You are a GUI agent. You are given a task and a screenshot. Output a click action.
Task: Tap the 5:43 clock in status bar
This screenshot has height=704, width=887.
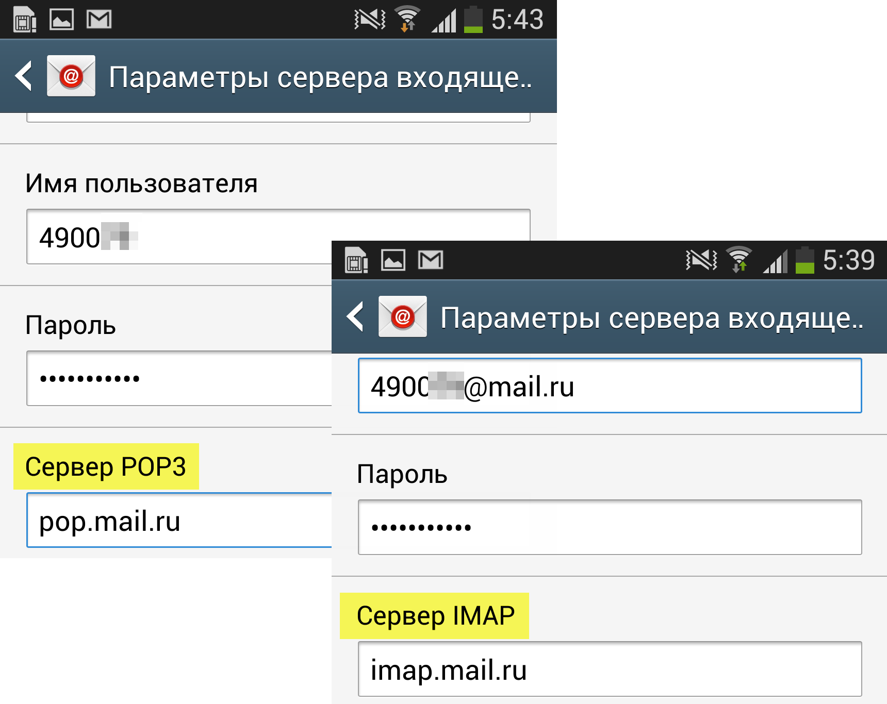coord(517,20)
